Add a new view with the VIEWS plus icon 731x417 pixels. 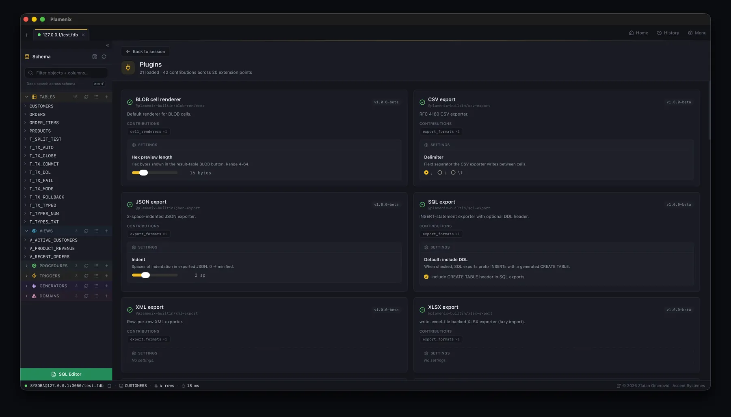[106, 231]
